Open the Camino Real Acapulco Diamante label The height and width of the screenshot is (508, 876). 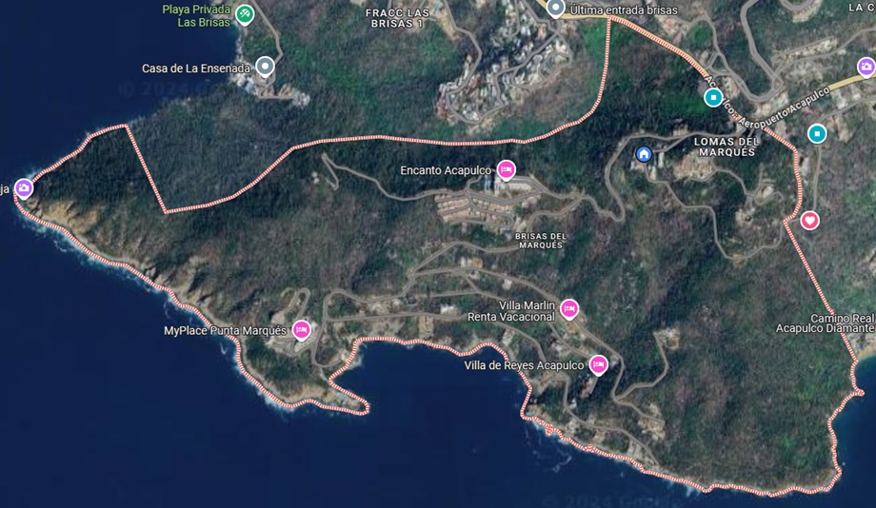click(826, 323)
